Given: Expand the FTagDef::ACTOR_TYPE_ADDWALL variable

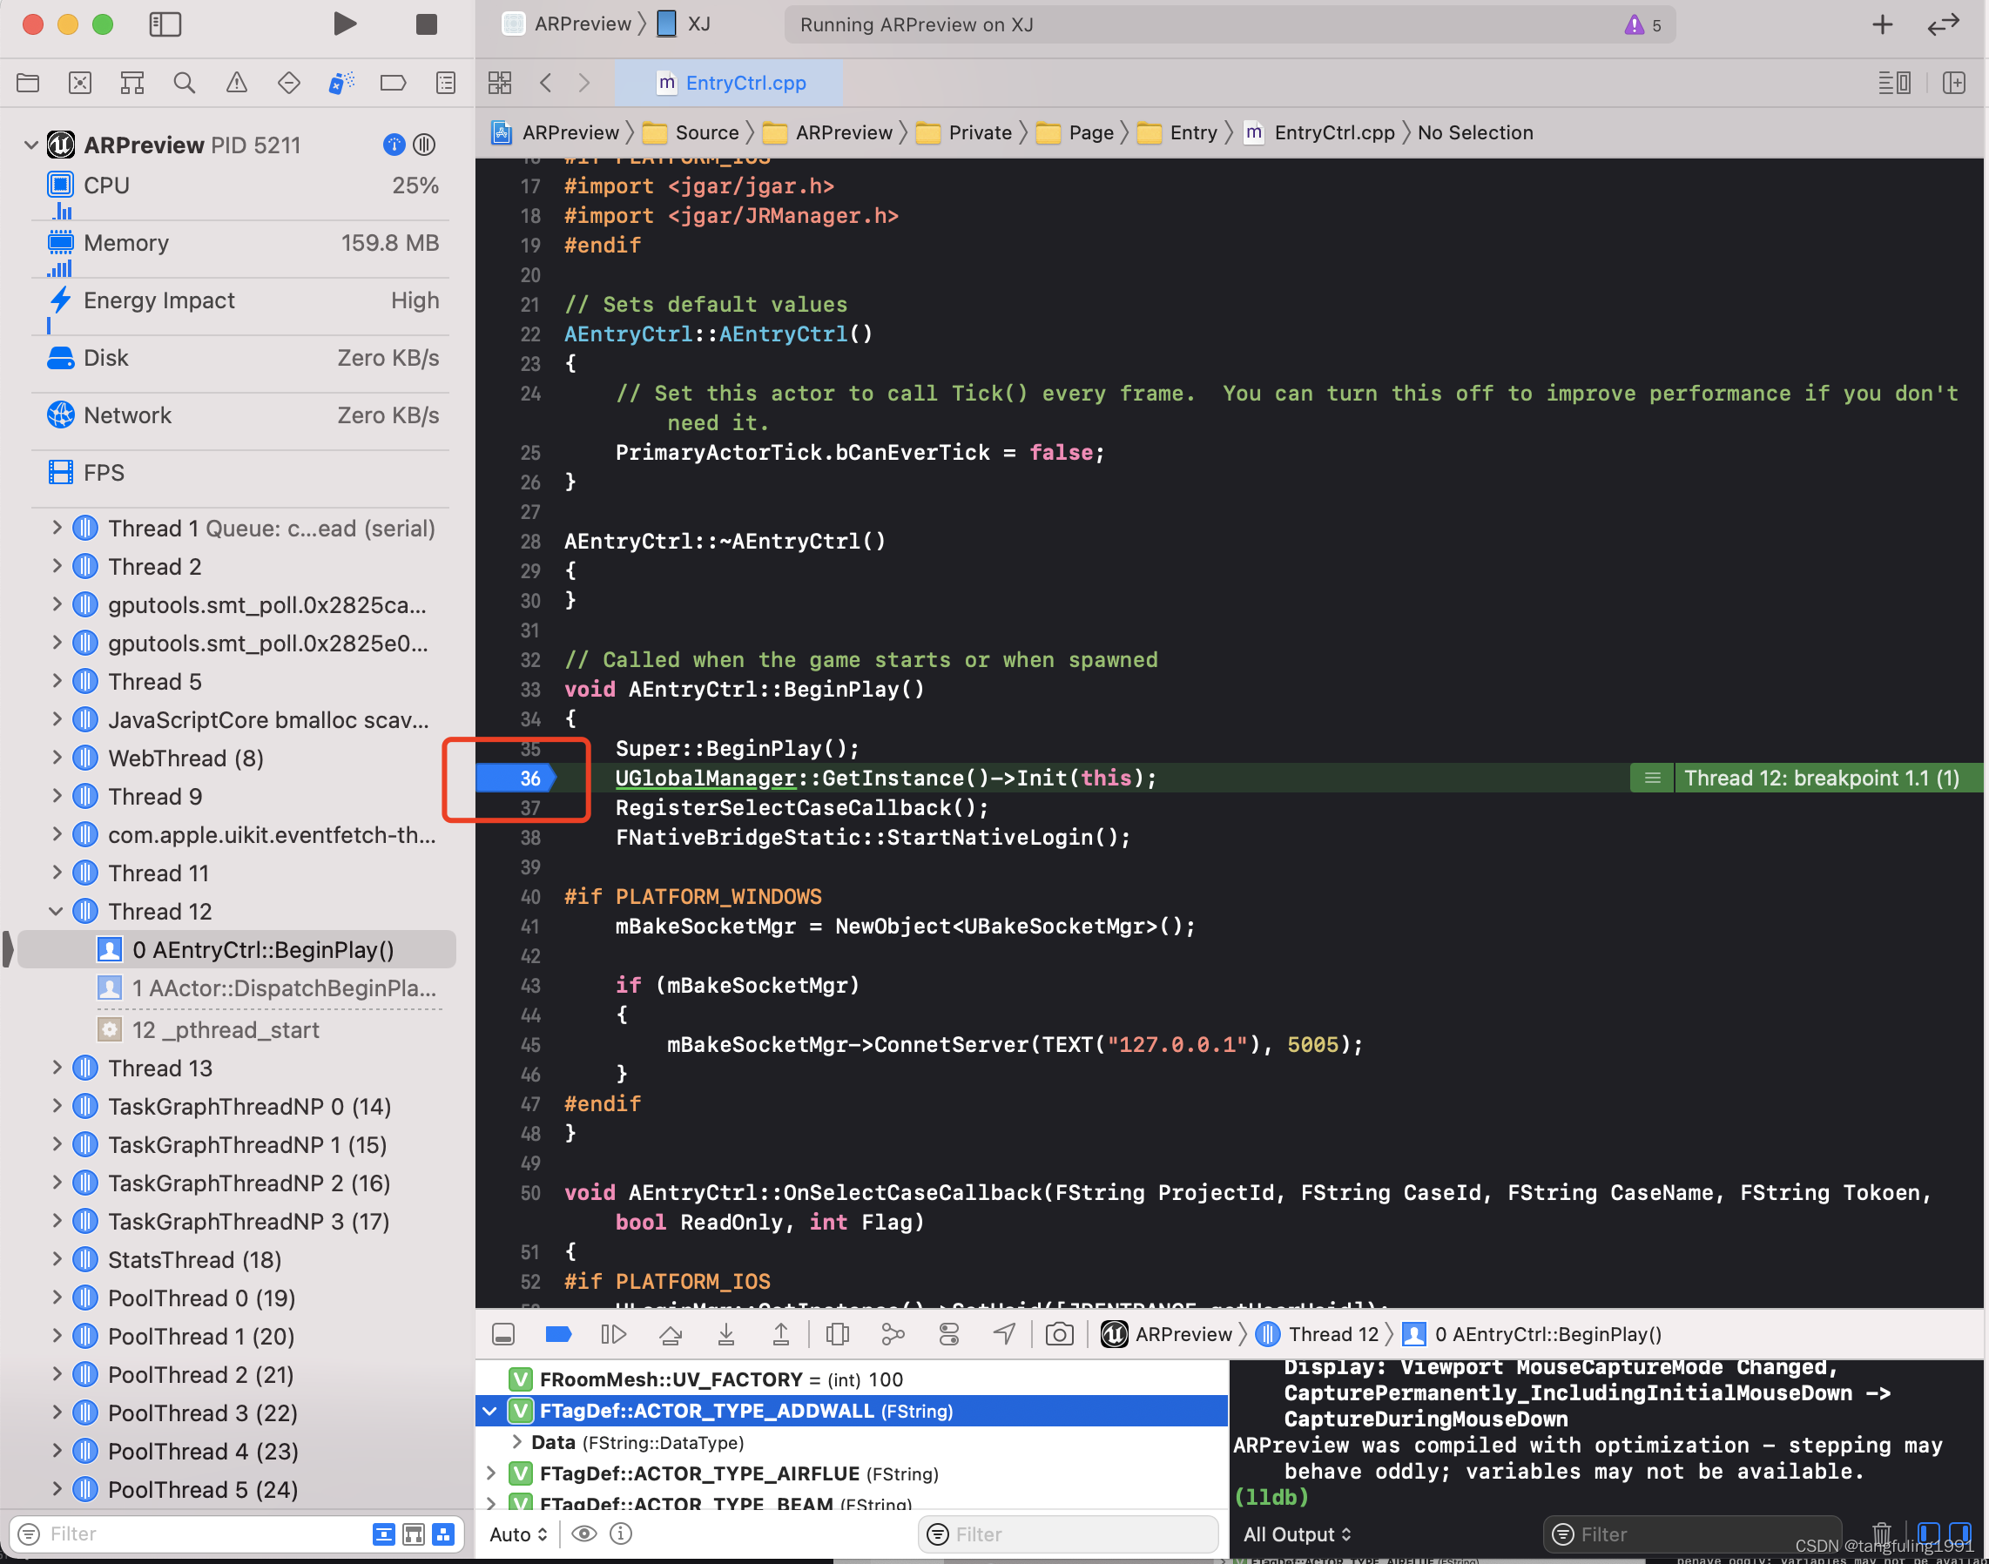Looking at the screenshot, I should coord(489,1411).
